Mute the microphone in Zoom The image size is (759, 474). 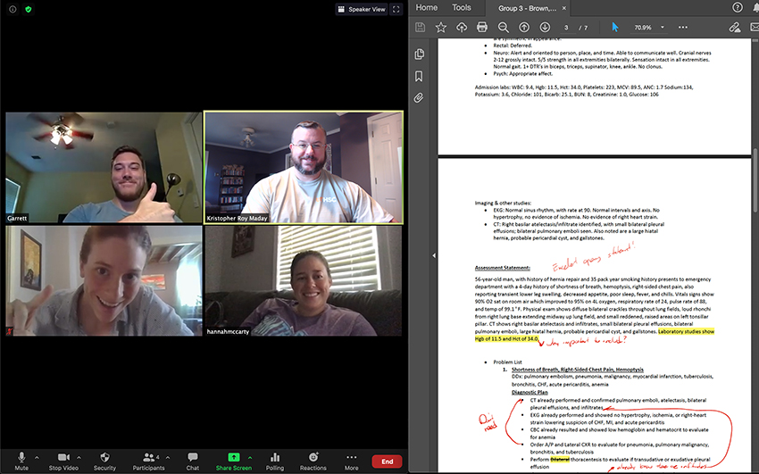pos(21,461)
